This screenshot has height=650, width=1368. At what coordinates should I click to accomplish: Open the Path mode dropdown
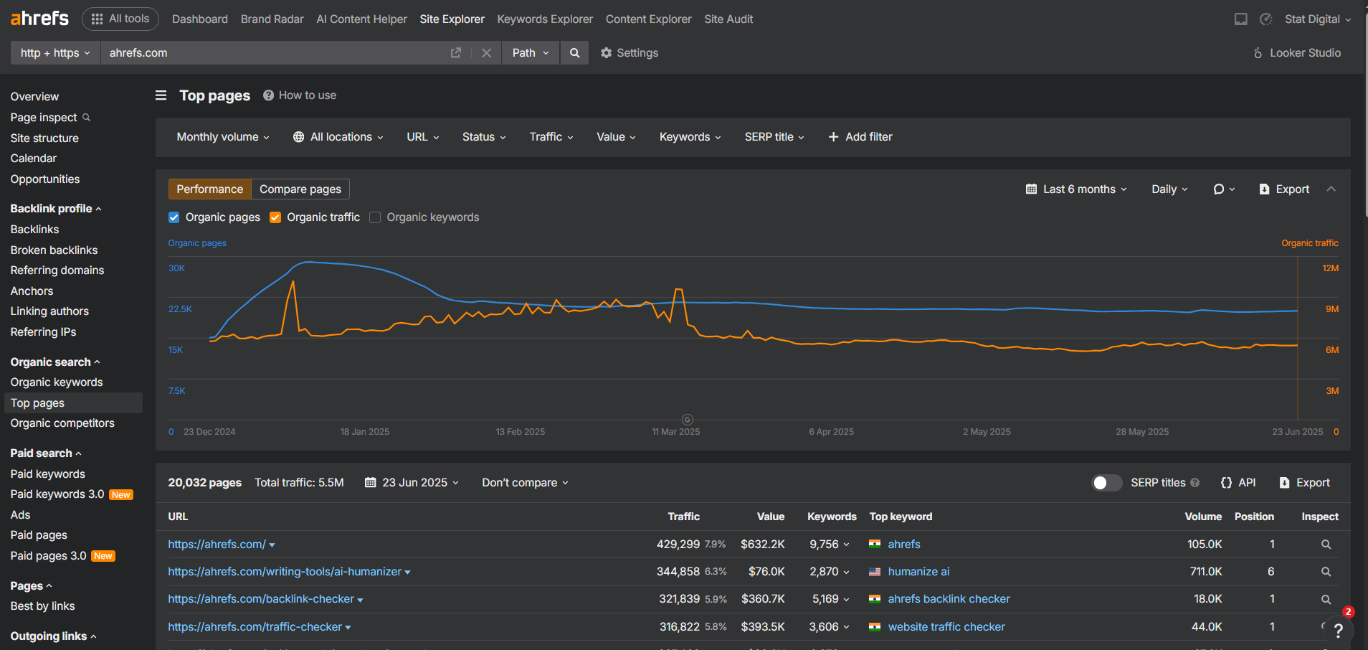[531, 53]
